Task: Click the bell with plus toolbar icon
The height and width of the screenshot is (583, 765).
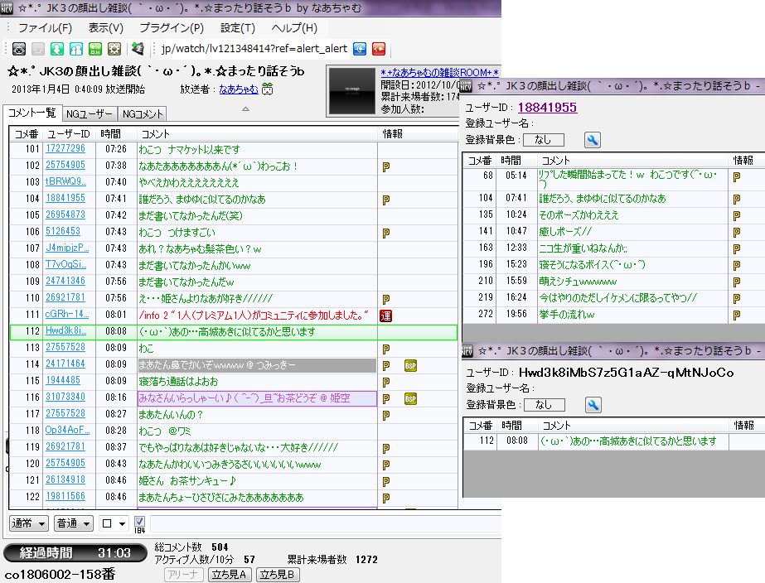Action: (138, 49)
